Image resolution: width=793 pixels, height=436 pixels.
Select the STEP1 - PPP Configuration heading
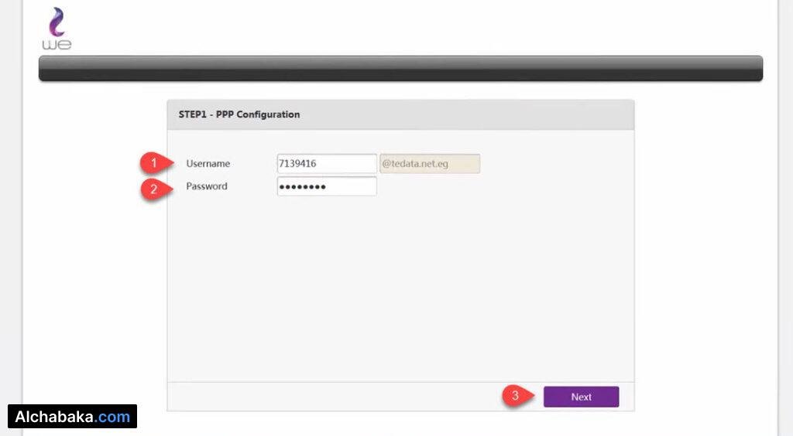(x=234, y=114)
